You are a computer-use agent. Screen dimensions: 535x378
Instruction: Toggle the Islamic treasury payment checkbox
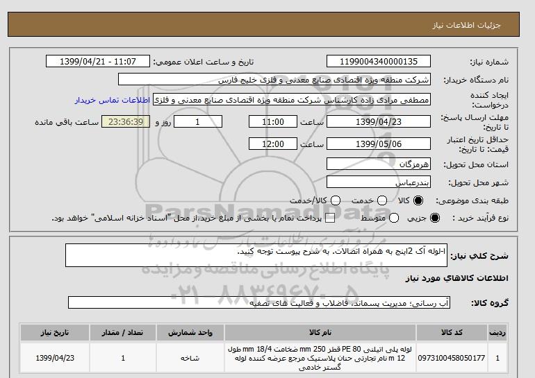click(x=330, y=218)
